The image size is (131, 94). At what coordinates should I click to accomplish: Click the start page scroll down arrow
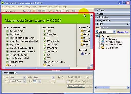(91, 65)
